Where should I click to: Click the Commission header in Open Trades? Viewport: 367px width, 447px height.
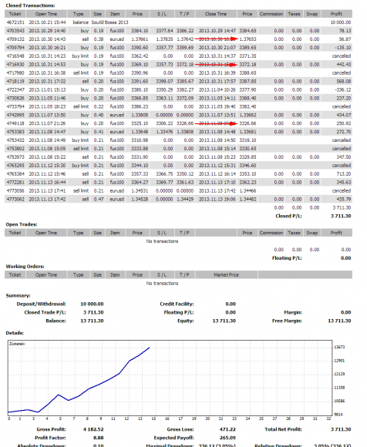click(271, 233)
